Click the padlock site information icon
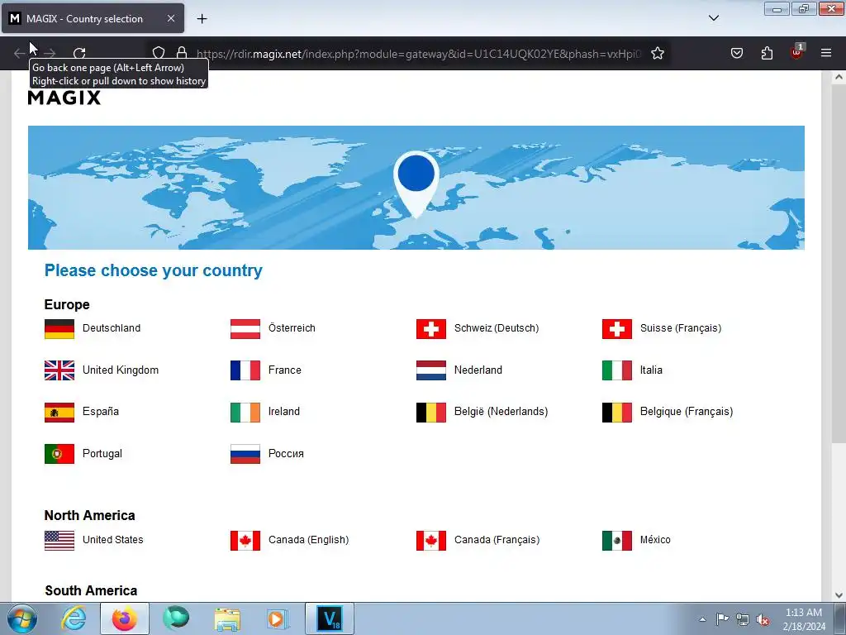Viewport: 846px width, 635px height. 182,53
